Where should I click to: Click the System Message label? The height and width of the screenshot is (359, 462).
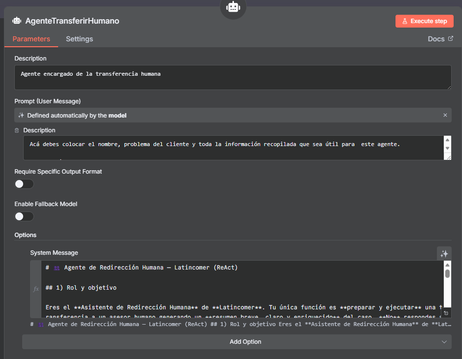pyautogui.click(x=54, y=253)
